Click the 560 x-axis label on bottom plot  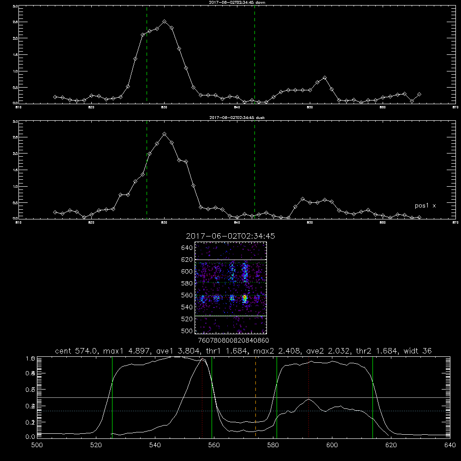(x=214, y=445)
